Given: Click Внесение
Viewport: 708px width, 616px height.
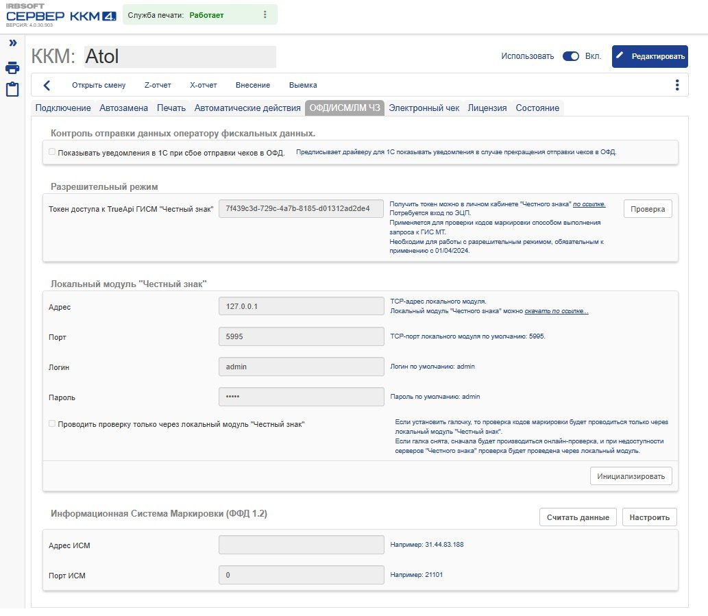Looking at the screenshot, I should pos(253,85).
